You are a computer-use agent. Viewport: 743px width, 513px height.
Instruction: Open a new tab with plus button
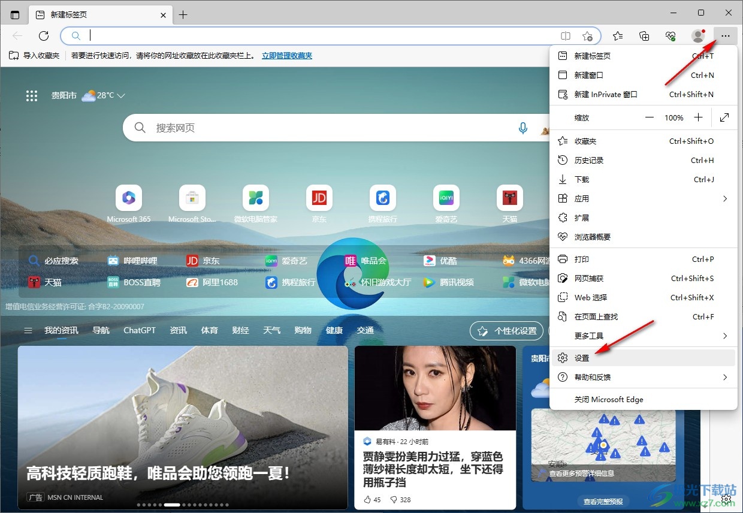[183, 14]
